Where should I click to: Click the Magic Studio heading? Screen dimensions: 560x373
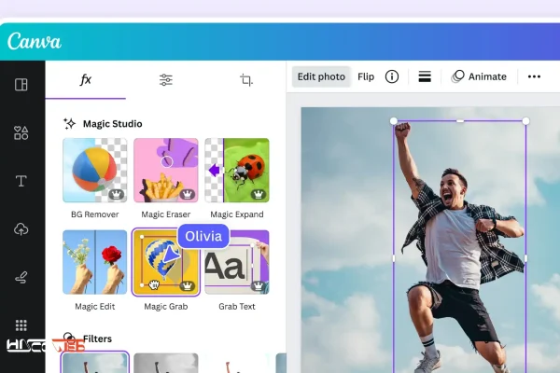(113, 124)
